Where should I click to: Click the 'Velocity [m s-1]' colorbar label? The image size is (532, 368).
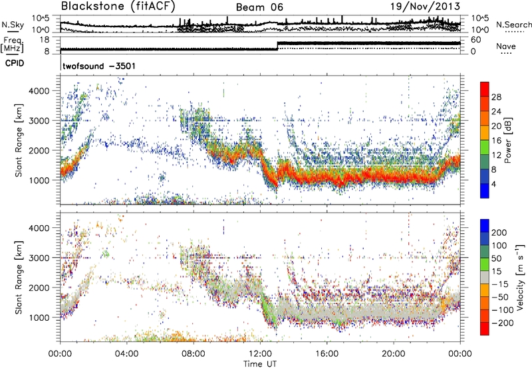point(520,277)
